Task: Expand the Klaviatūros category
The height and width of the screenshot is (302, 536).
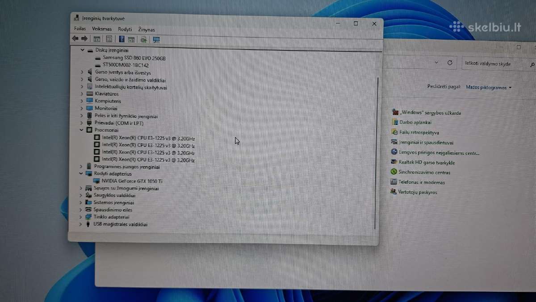Action: [82, 94]
